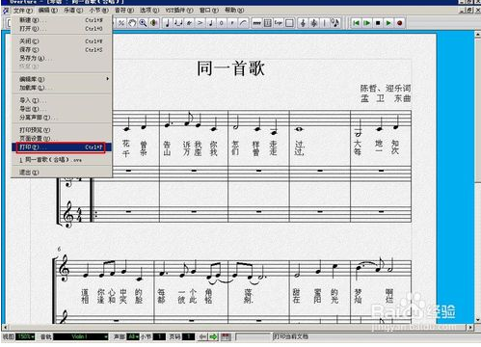
Task: Start playback with green play arrow
Action: (388, 23)
